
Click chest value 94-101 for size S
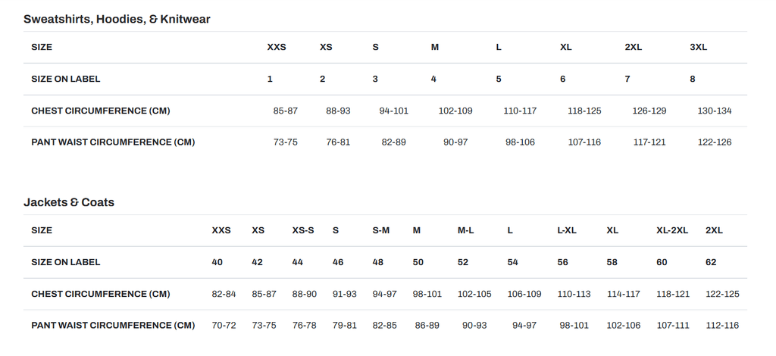coord(393,111)
